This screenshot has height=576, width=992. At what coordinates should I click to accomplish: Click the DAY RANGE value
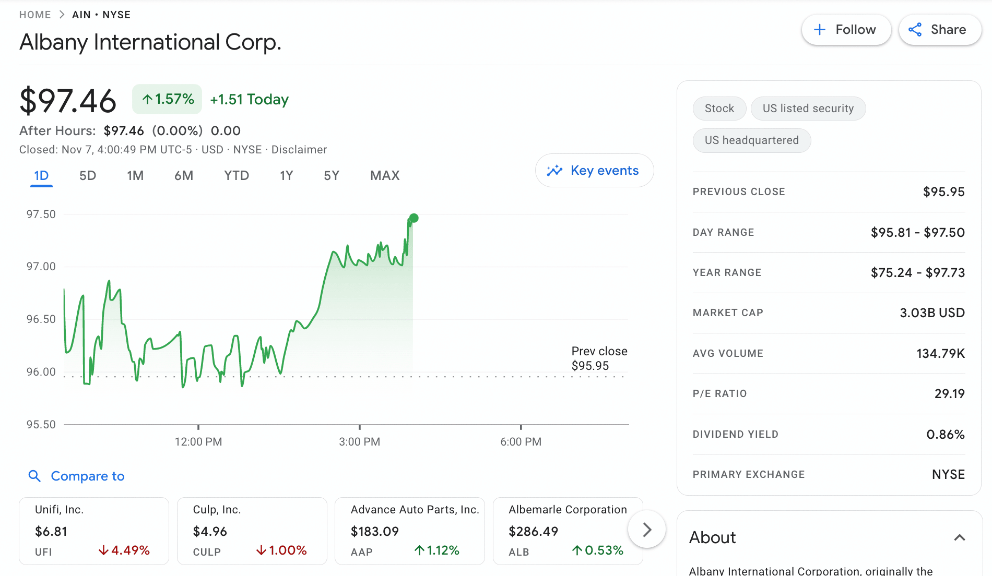(x=918, y=232)
